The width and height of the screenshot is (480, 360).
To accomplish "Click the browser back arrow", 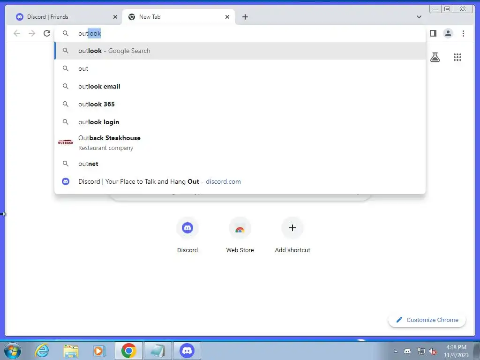I will click(x=17, y=33).
